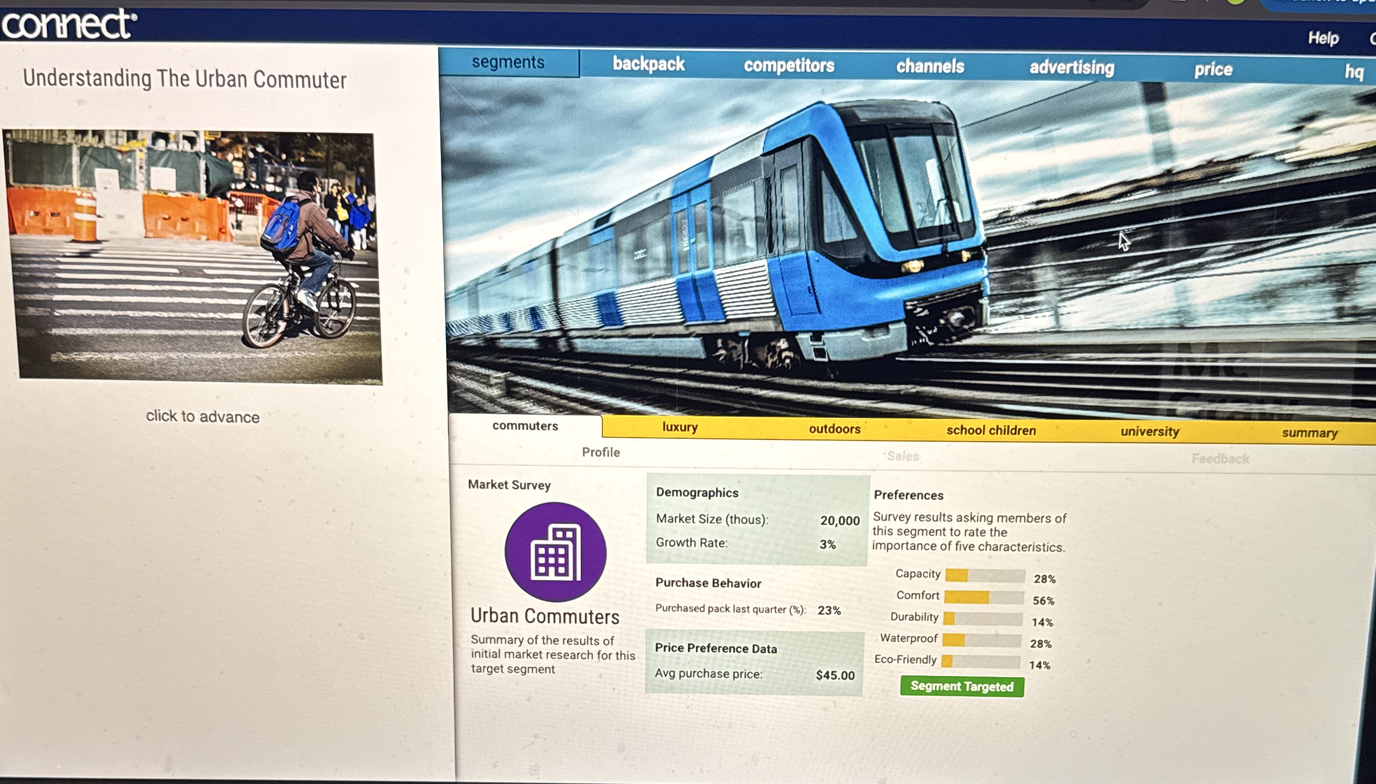The width and height of the screenshot is (1376, 784).
Task: Switch to the backpack tab
Action: click(648, 64)
